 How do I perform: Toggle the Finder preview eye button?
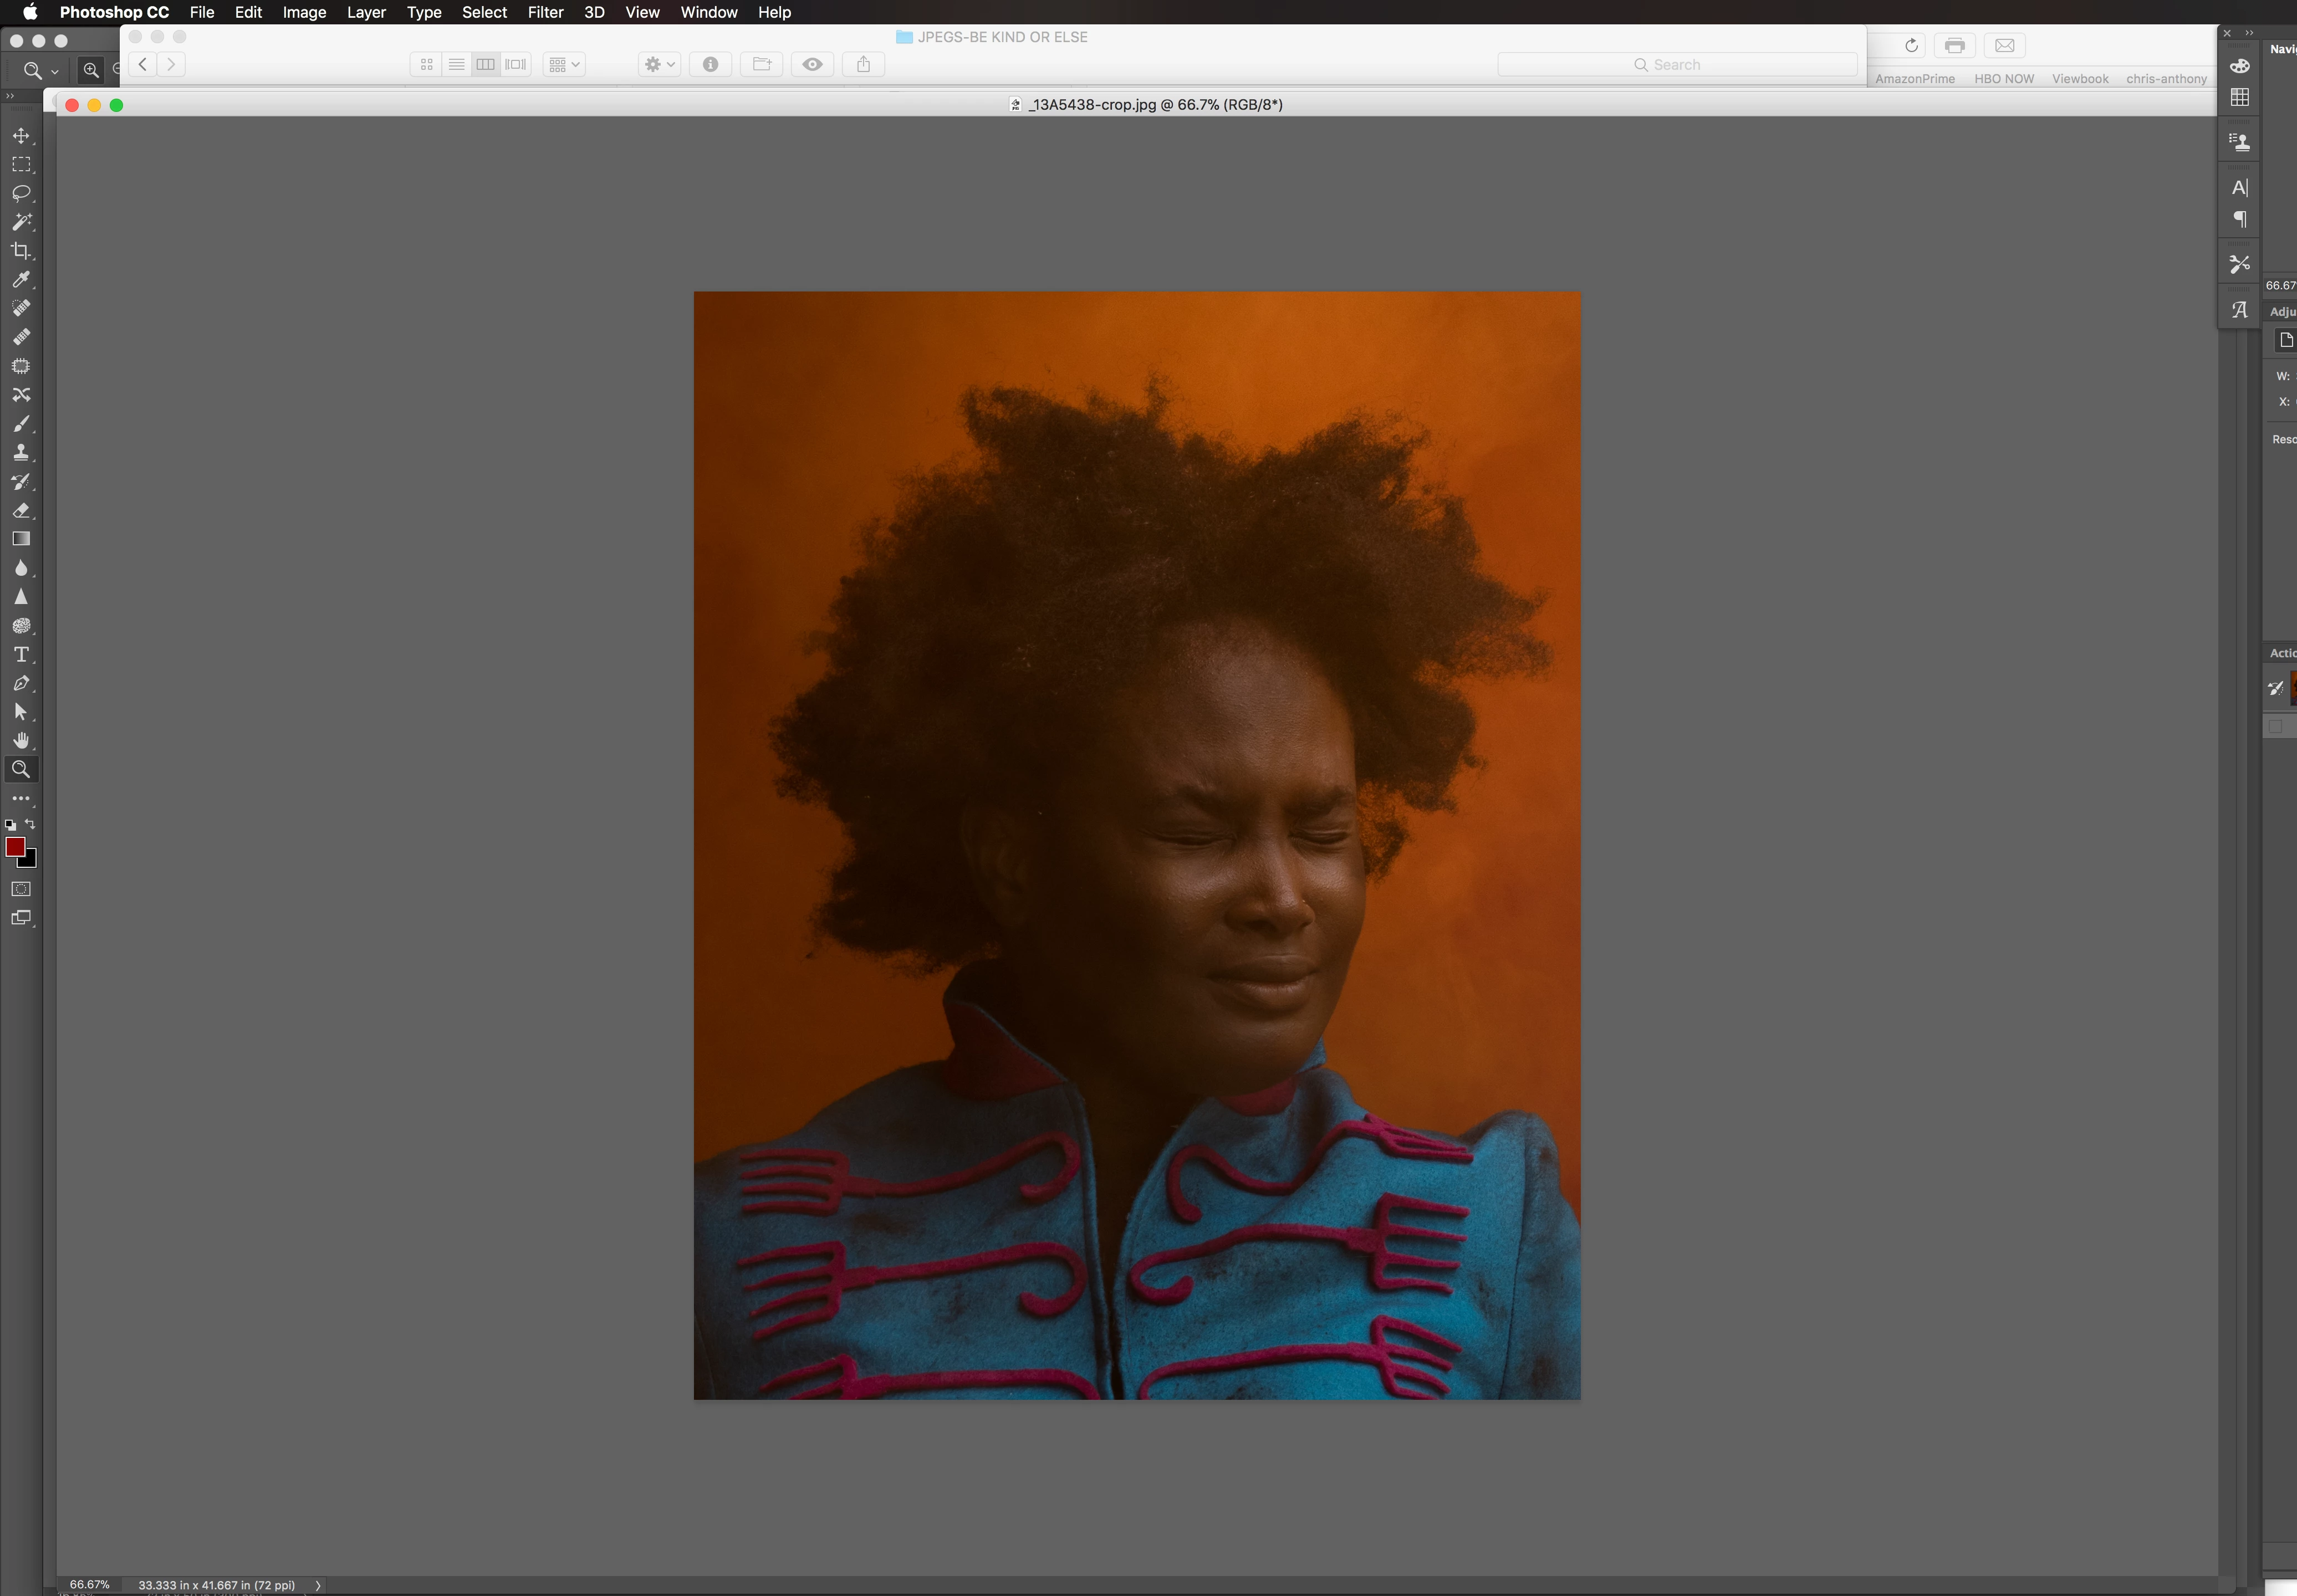812,65
